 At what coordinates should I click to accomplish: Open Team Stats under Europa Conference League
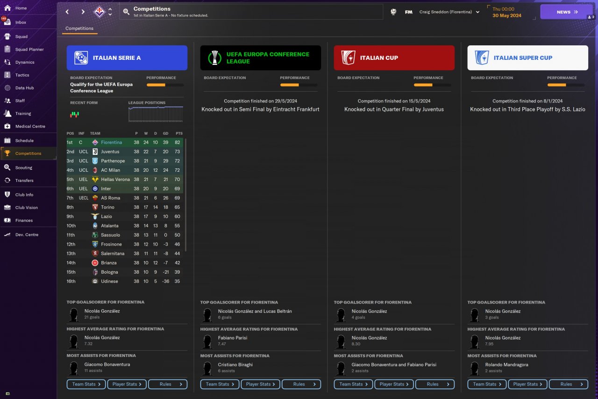tap(220, 384)
